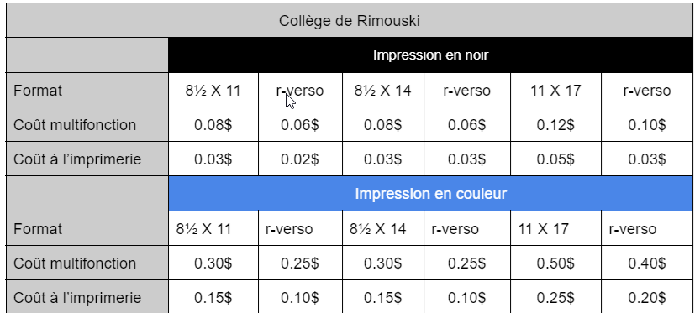Viewport: 695px width, 313px height.
Task: Click the Format label in the black section
Action: [x=87, y=91]
